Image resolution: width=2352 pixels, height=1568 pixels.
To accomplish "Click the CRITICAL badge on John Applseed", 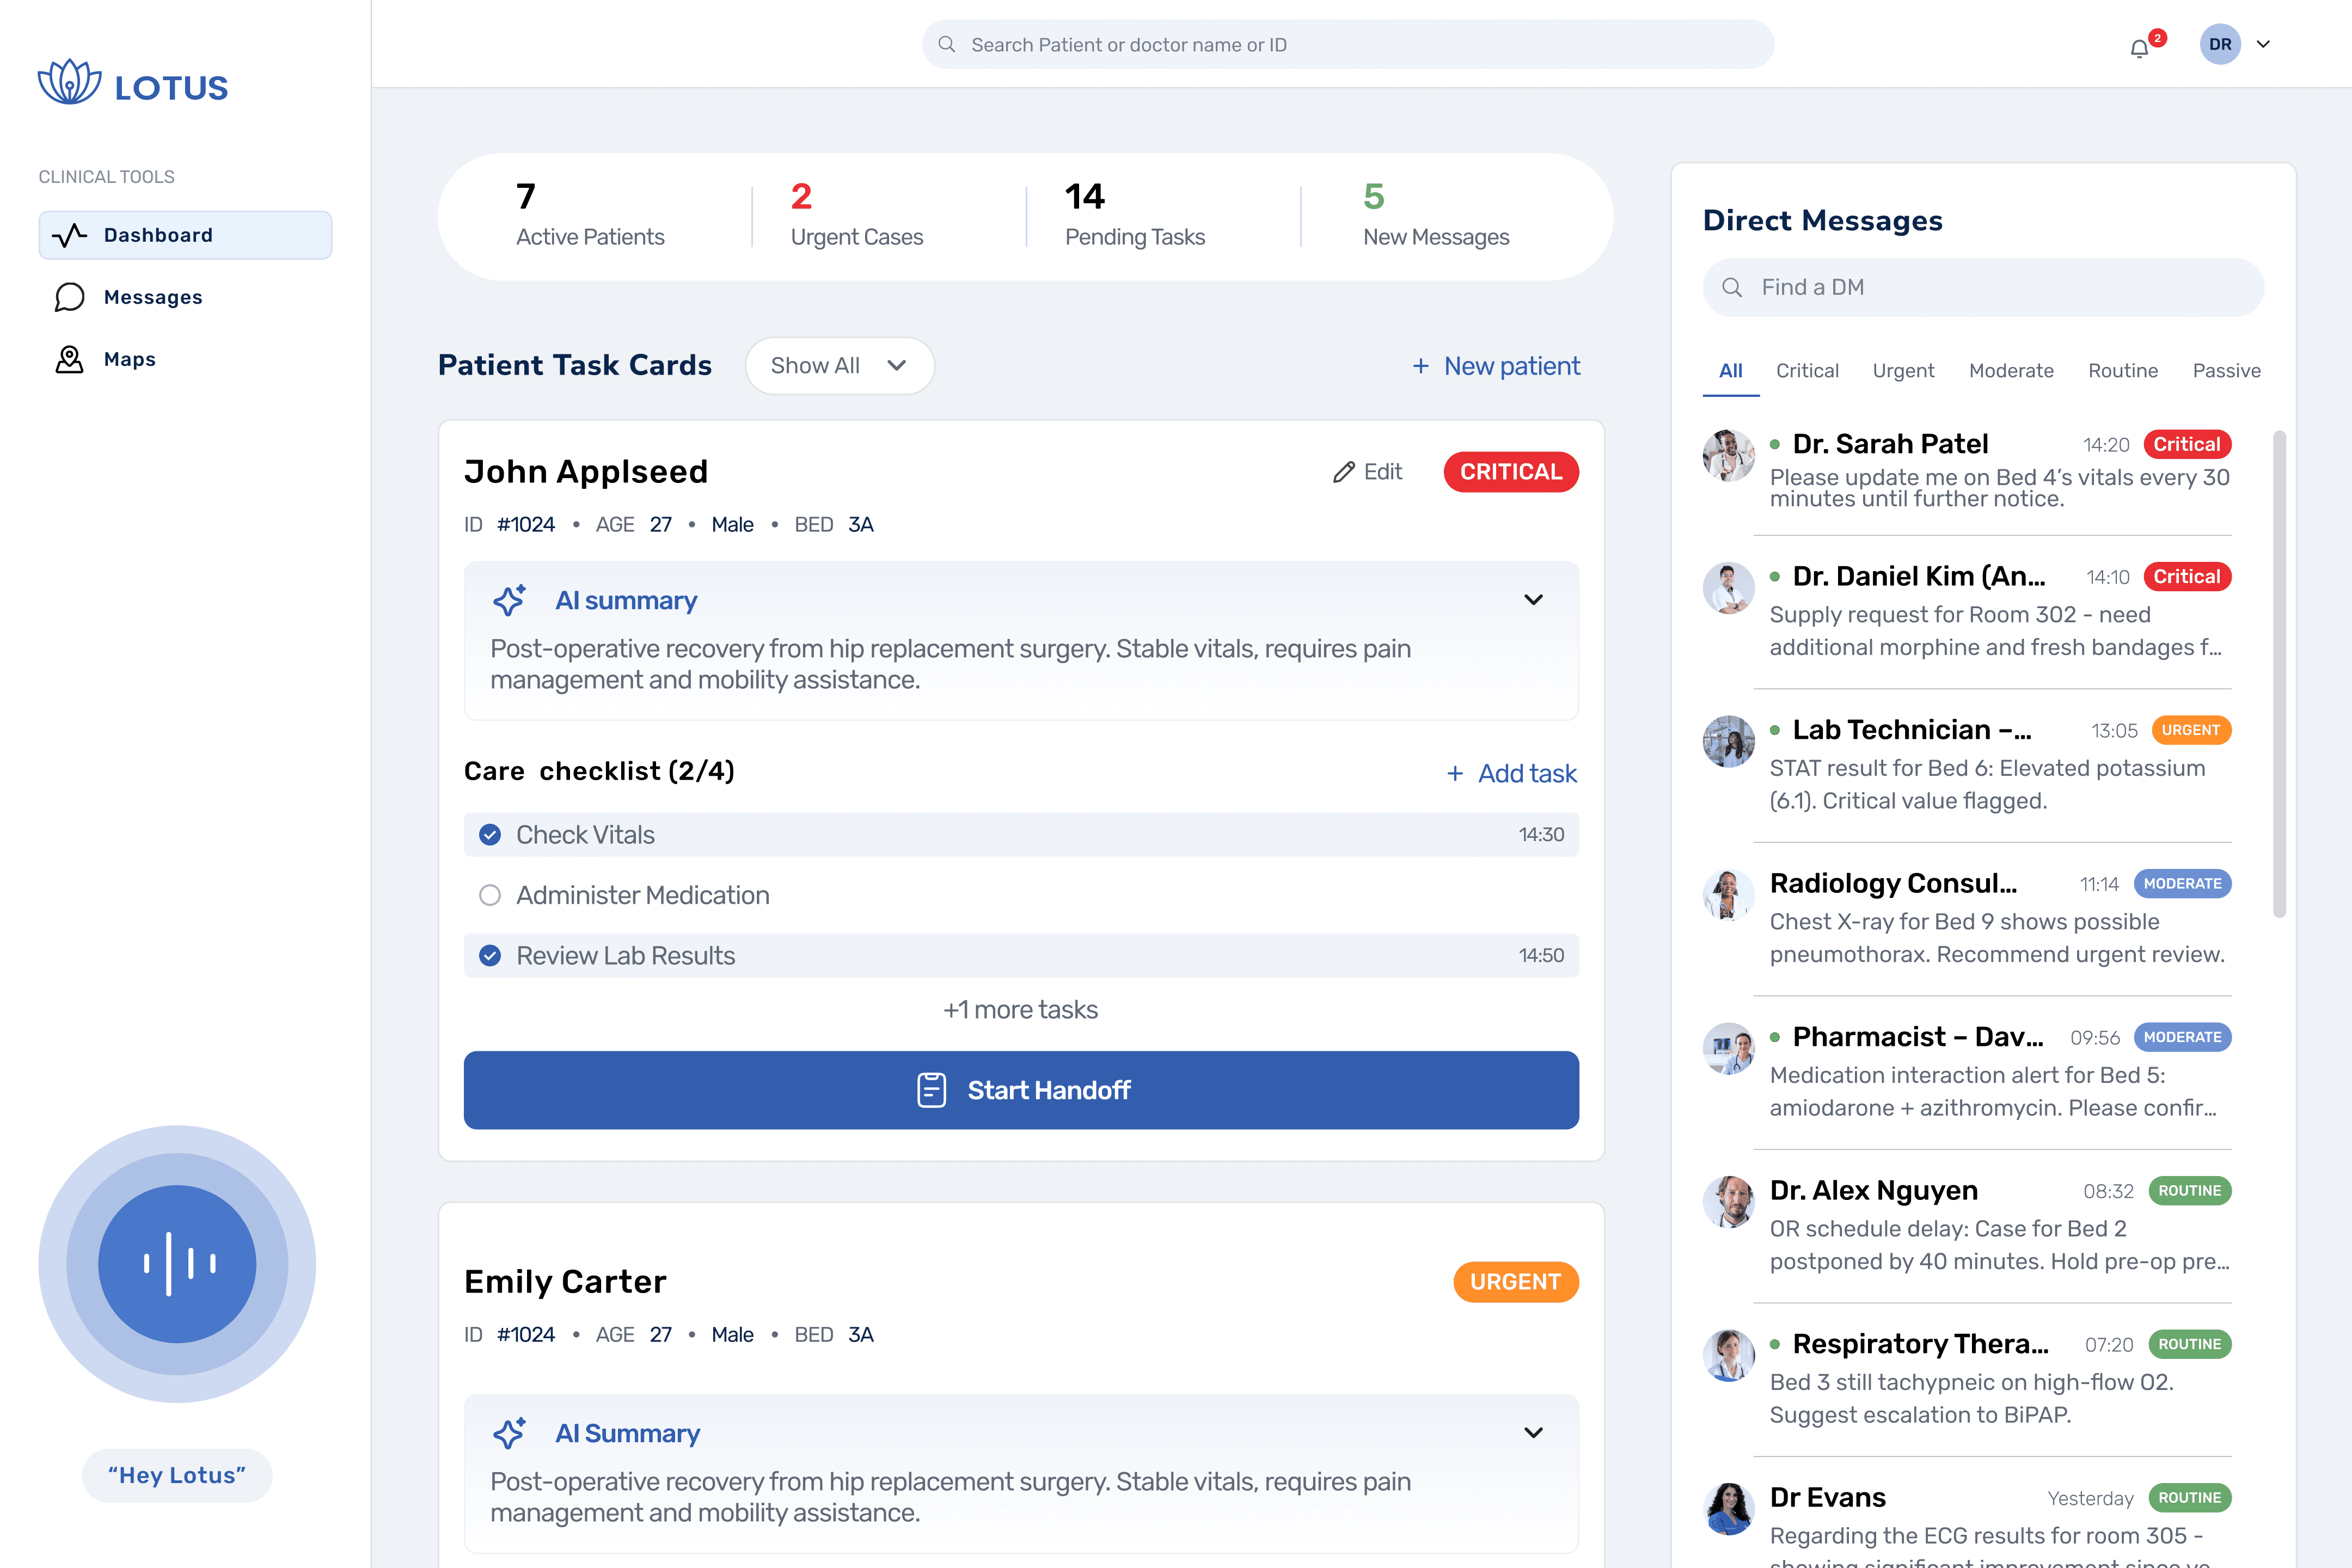I will [1511, 472].
